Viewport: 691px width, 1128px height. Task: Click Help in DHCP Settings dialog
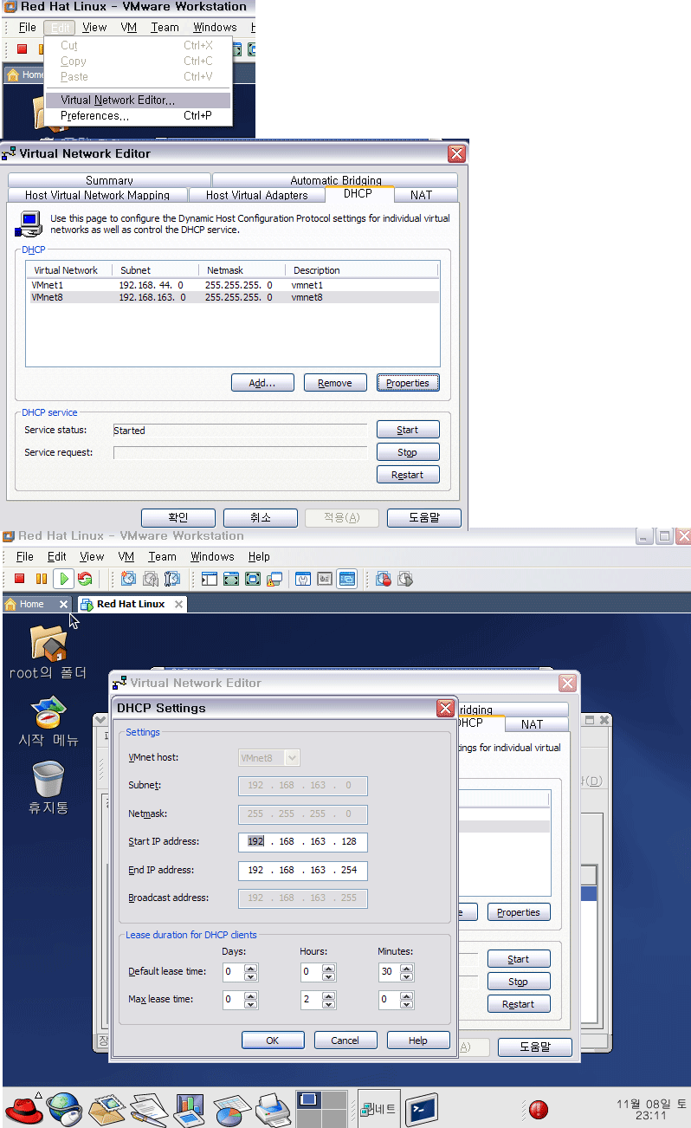click(x=418, y=1040)
